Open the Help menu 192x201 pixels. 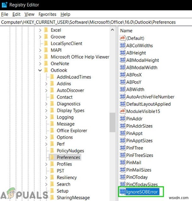65,14
